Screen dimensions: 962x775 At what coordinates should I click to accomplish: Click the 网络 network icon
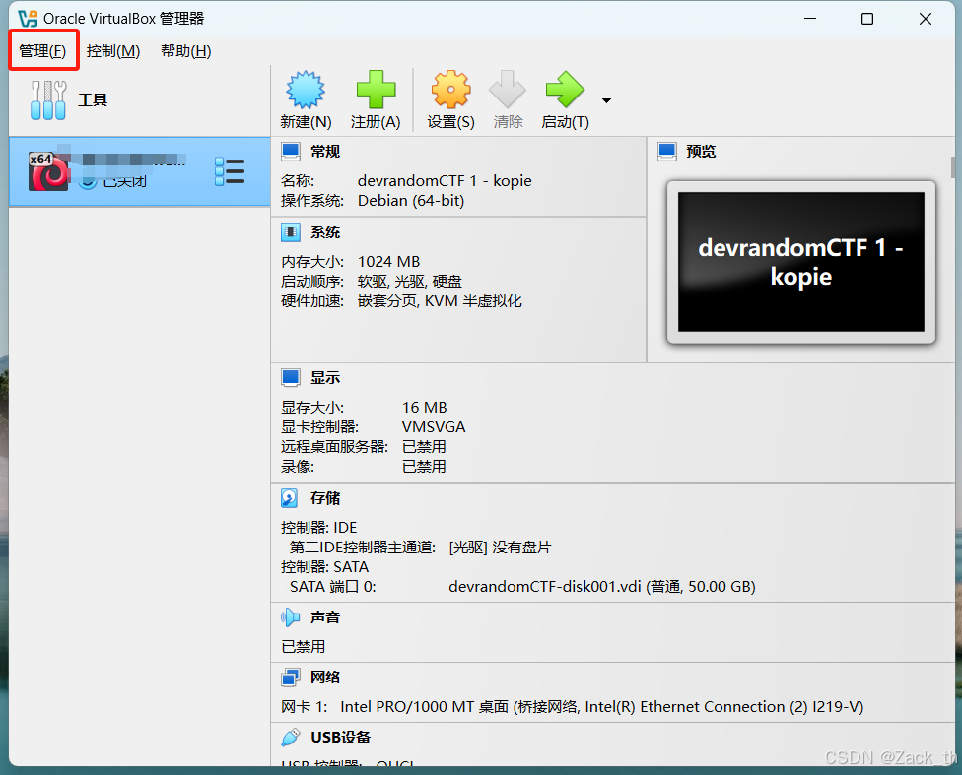tap(291, 678)
